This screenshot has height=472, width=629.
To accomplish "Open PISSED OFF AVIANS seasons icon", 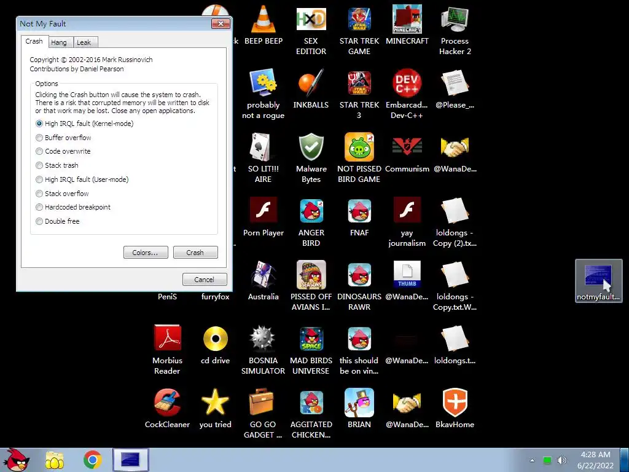I will pos(311,286).
